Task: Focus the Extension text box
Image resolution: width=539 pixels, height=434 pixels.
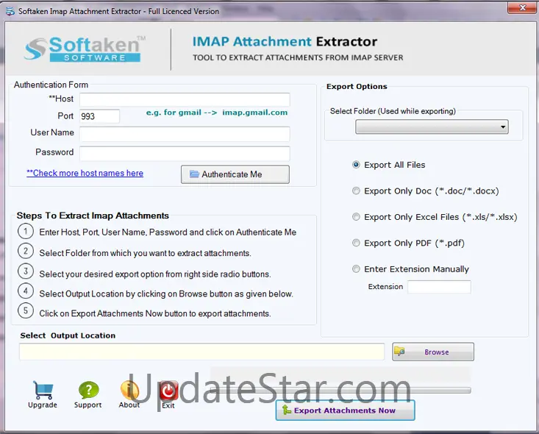Action: (439, 287)
